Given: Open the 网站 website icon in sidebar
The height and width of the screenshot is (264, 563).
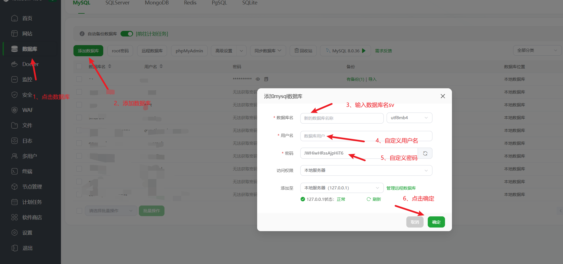Looking at the screenshot, I should click(14, 34).
